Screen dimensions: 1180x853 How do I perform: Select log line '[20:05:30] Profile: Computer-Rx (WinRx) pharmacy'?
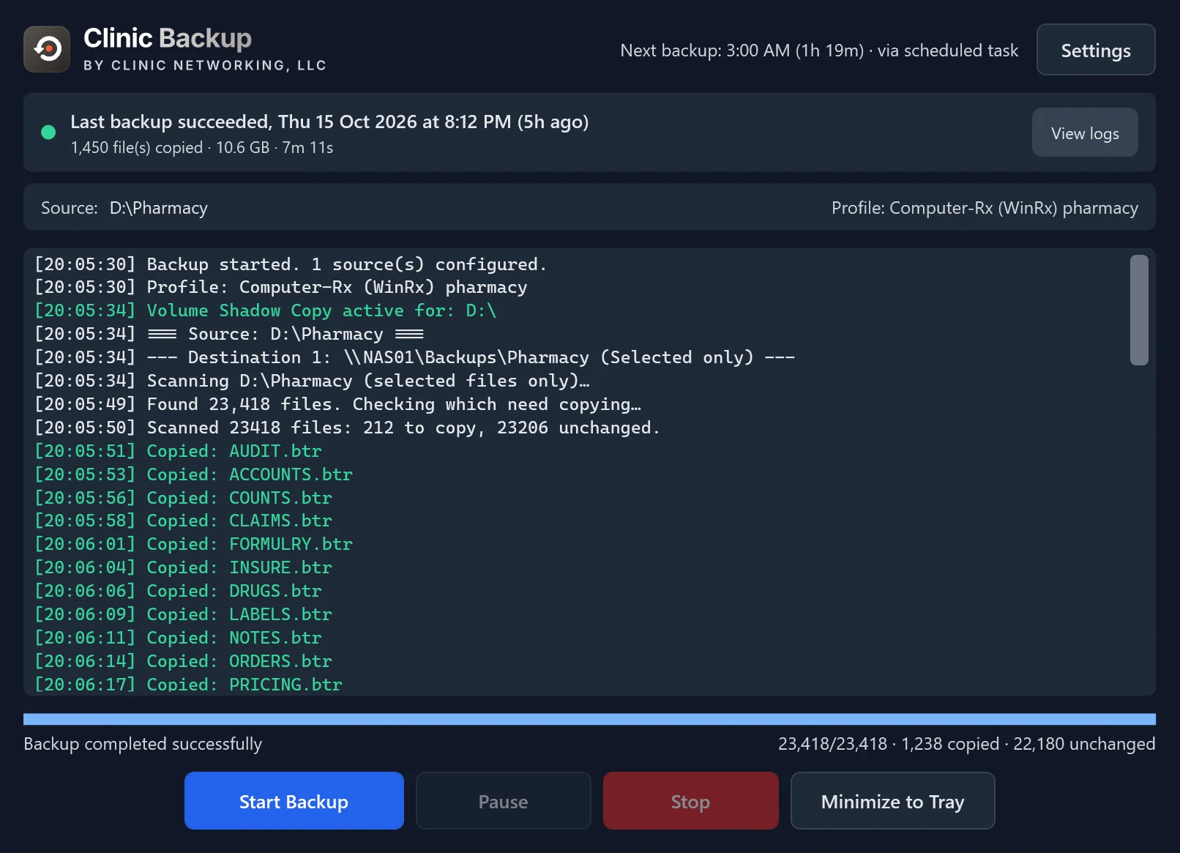pos(281,287)
